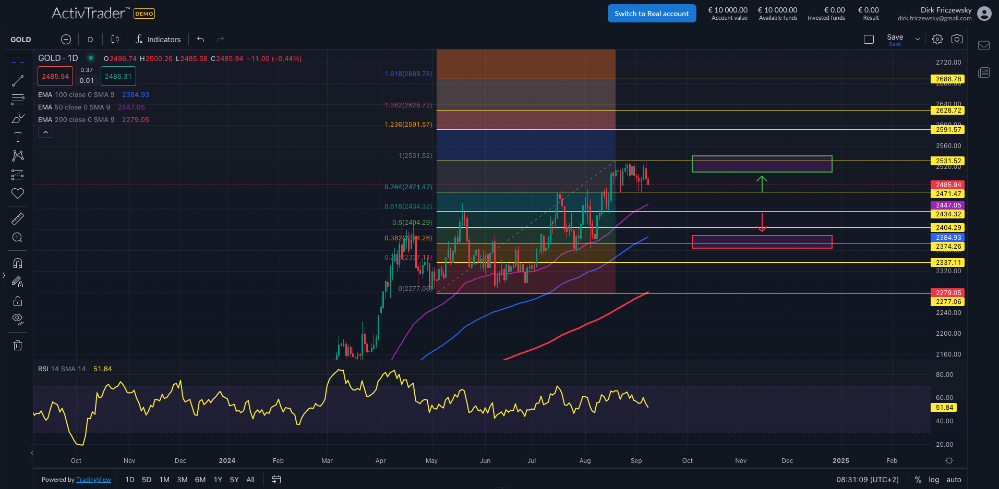Expand the Save options chevron
This screenshot has width=999, height=489.
tap(917, 39)
